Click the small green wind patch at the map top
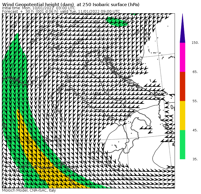 [117, 21]
